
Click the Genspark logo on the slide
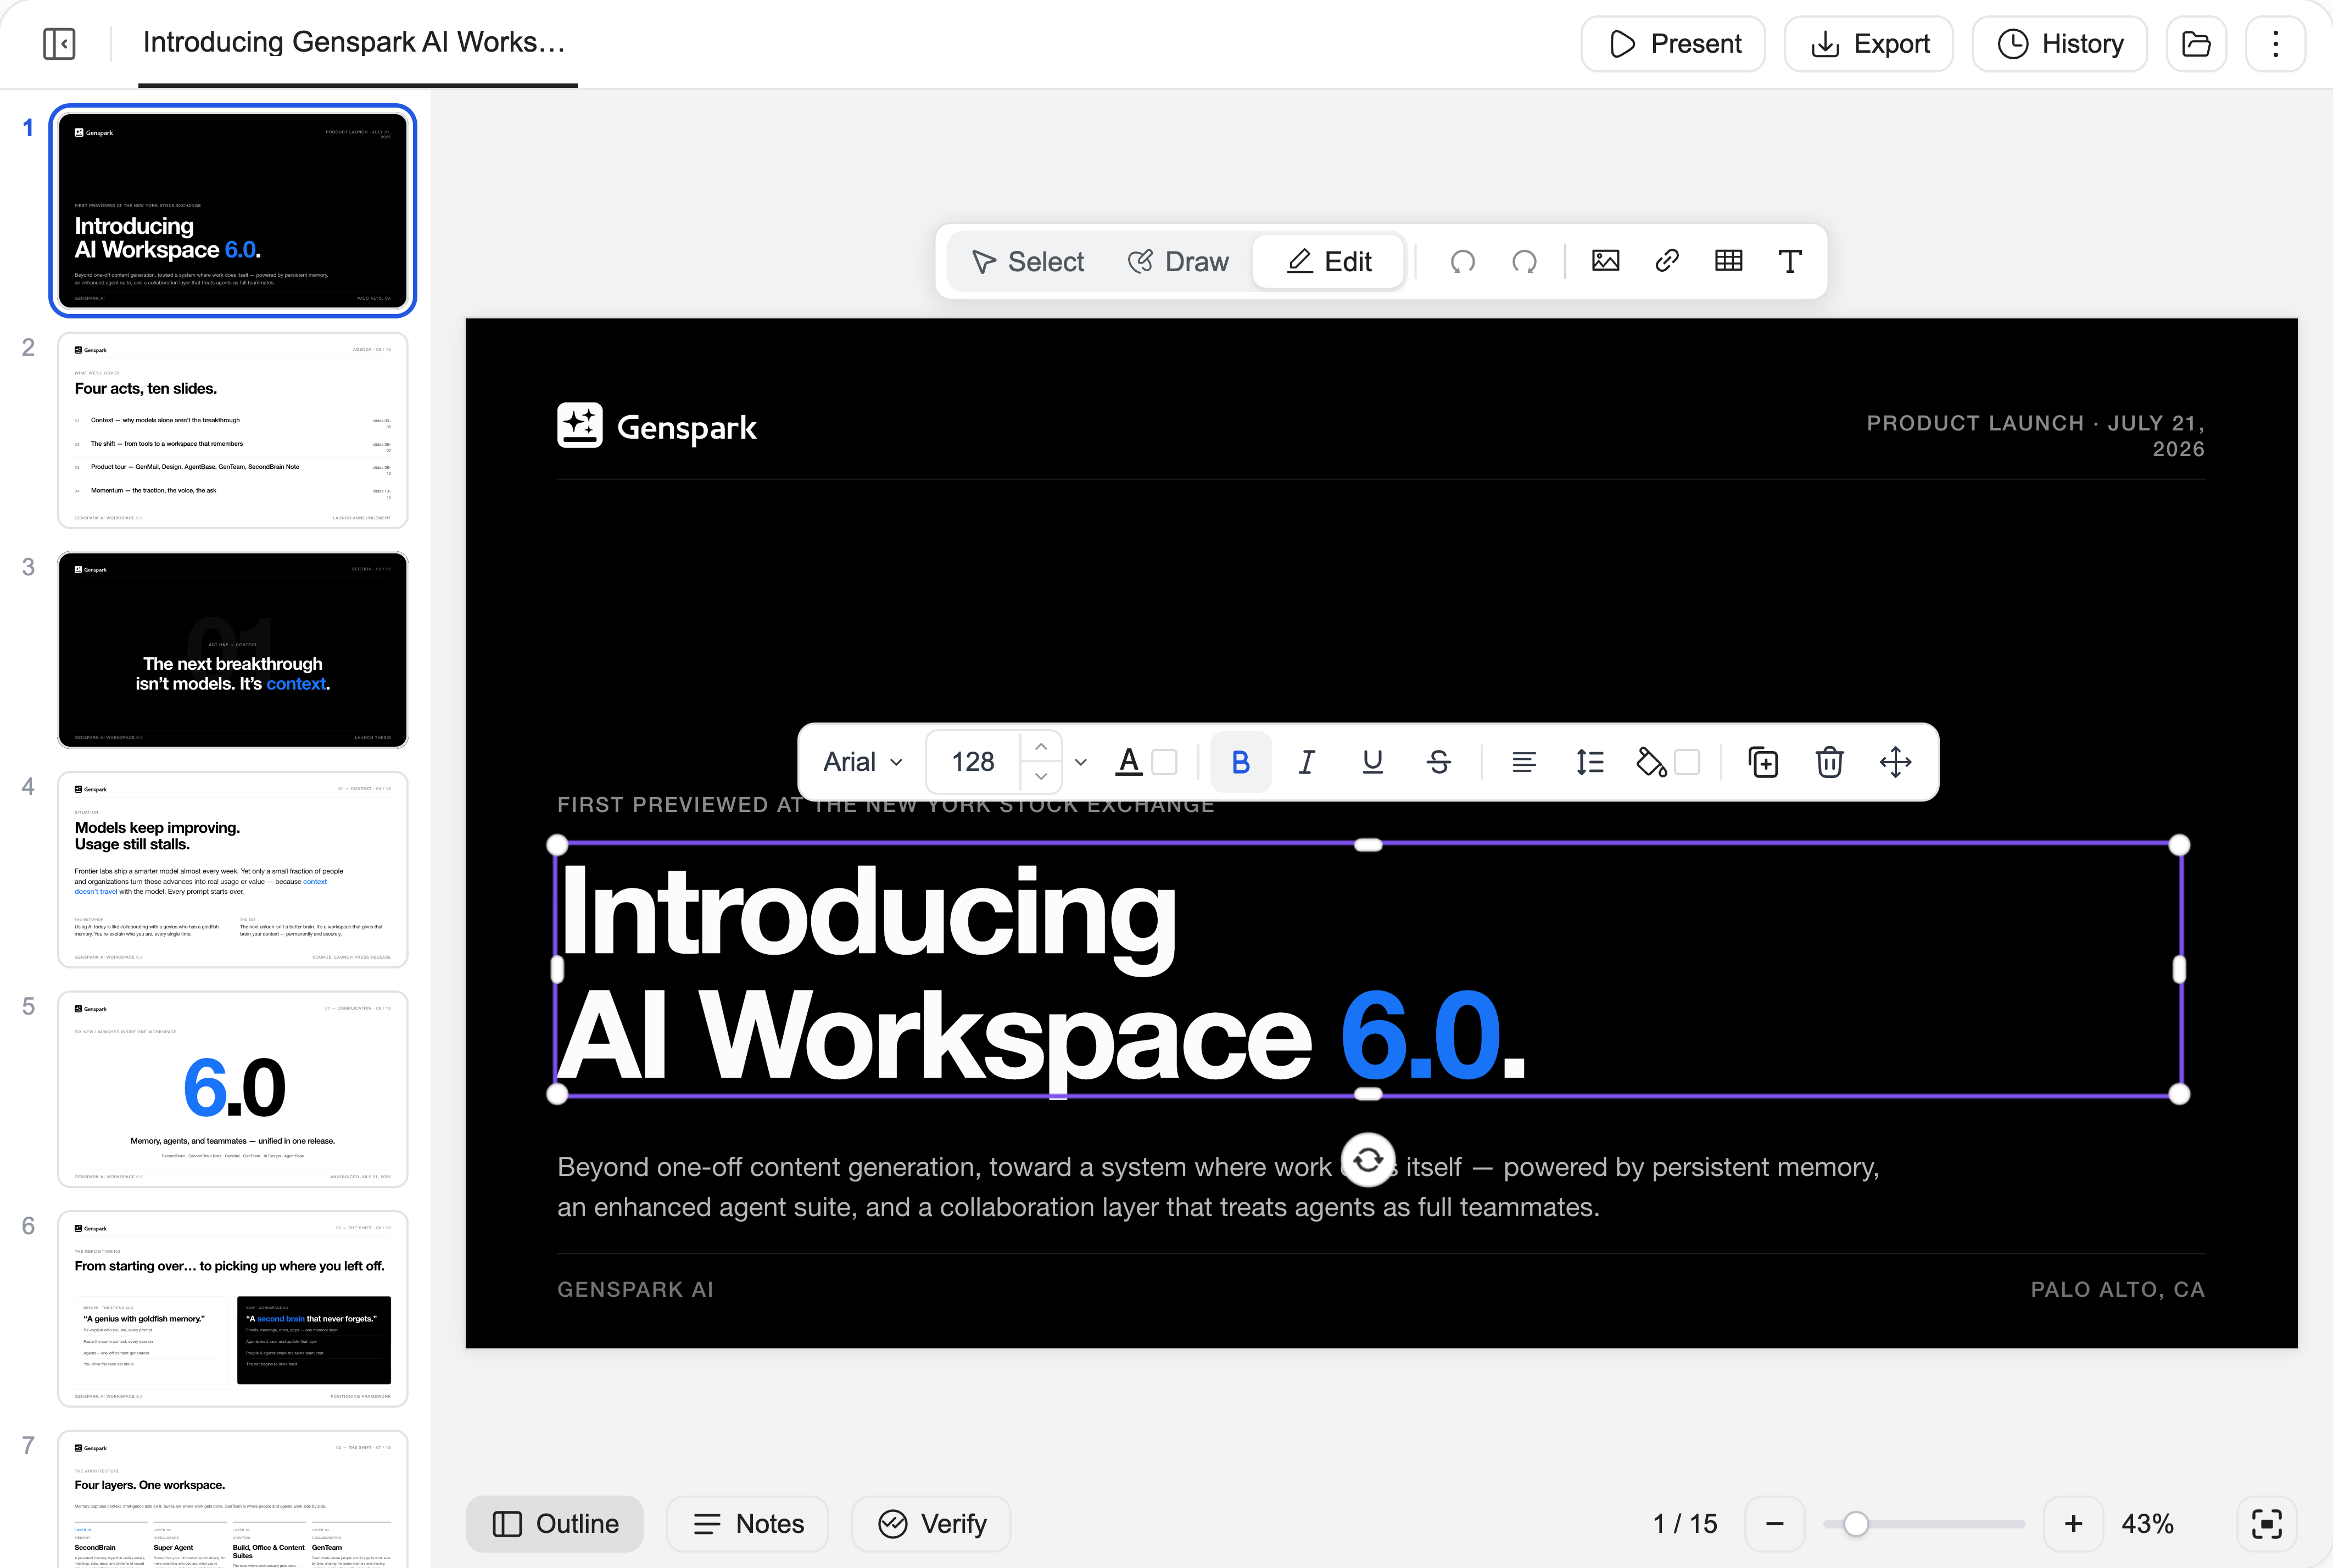tap(656, 426)
